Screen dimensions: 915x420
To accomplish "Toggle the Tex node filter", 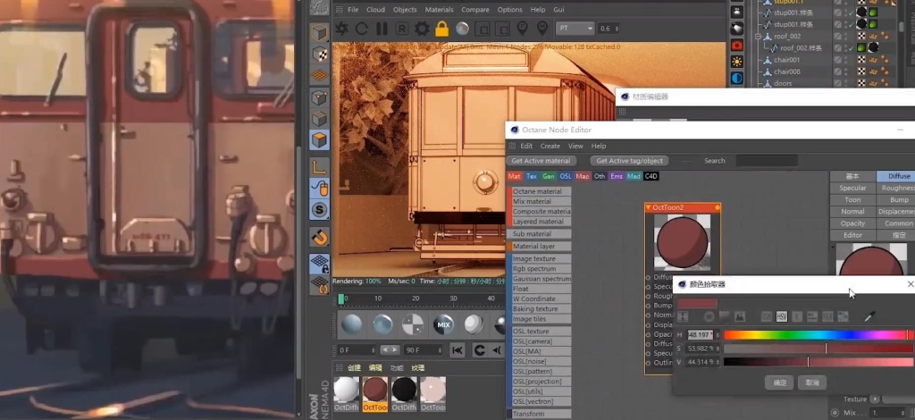I will click(532, 176).
